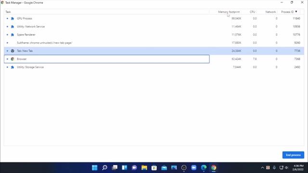Click the Spare Renderer puzzle-piece icon
Image resolution: width=308 pixels, height=173 pixels.
click(x=13, y=35)
